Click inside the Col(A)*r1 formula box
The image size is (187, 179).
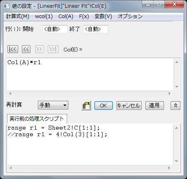90,74
